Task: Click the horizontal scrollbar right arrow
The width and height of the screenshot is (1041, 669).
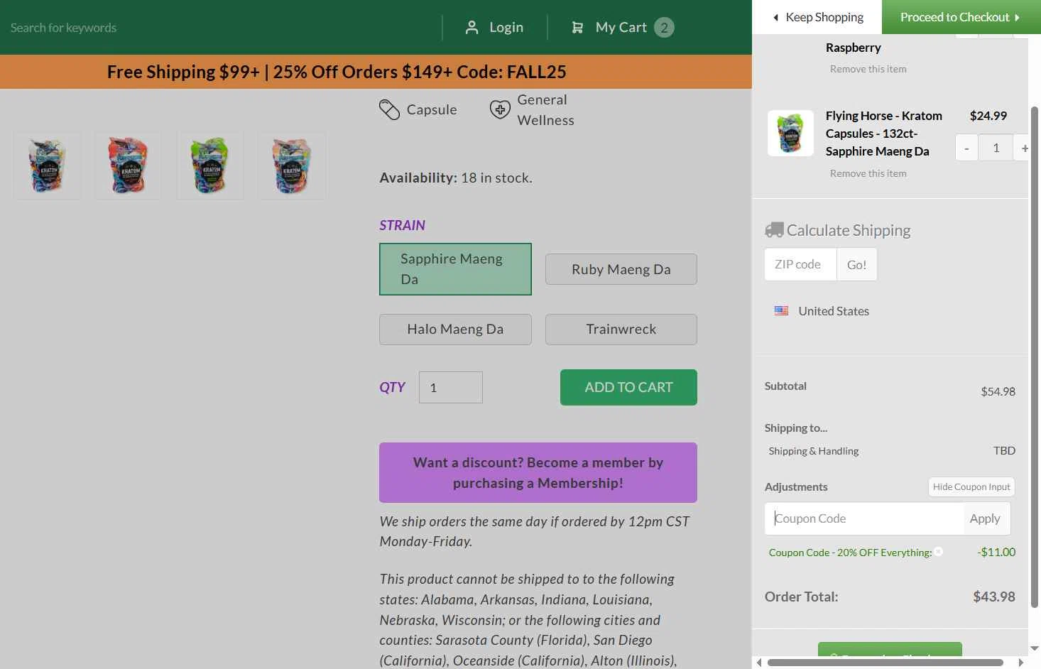Action: tap(1021, 663)
